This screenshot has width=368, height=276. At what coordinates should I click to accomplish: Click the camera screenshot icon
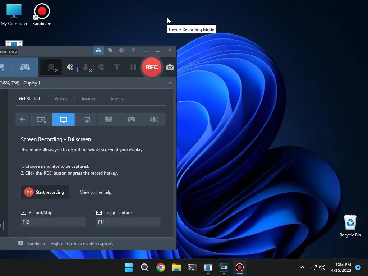tap(170, 68)
